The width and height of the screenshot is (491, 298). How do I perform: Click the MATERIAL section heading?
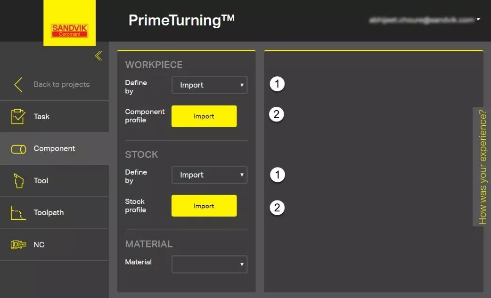pos(149,244)
